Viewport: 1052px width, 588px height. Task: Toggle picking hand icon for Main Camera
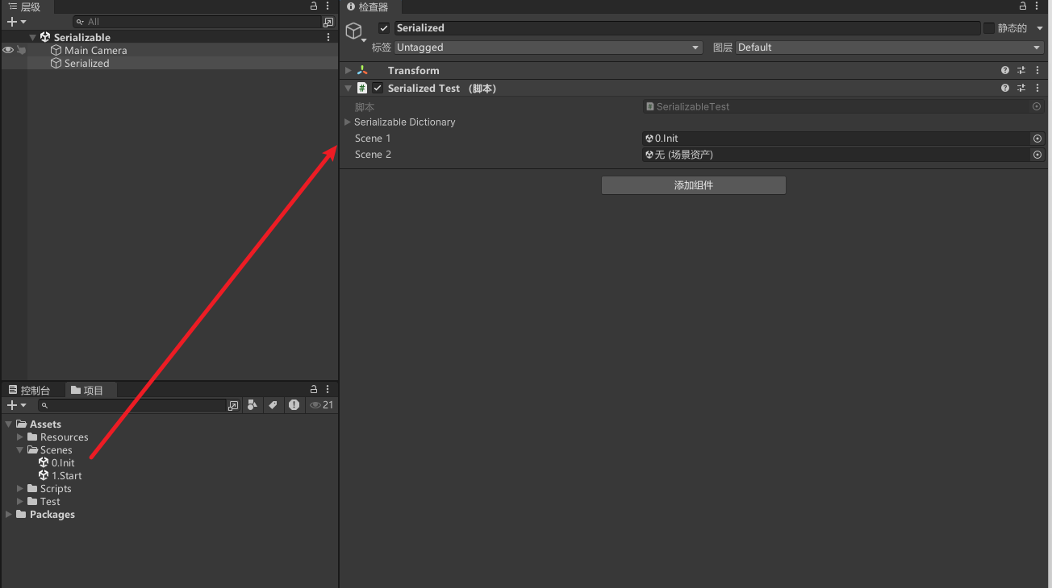click(x=21, y=50)
